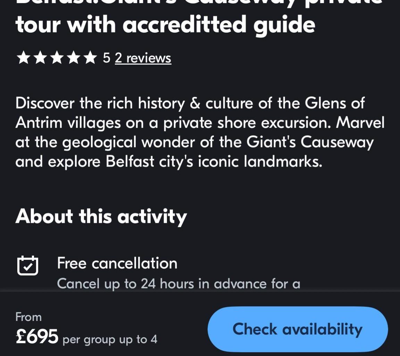
Task: Click the Free cancellation label
Action: click(117, 263)
